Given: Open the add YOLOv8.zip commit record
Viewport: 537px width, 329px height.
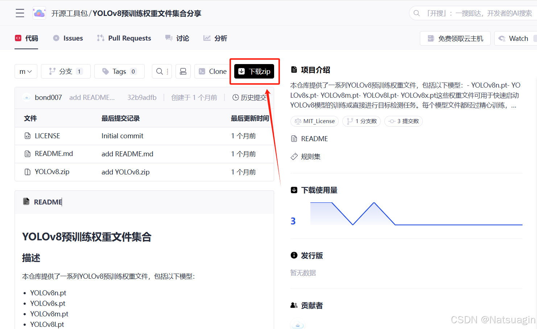Looking at the screenshot, I should tap(125, 172).
